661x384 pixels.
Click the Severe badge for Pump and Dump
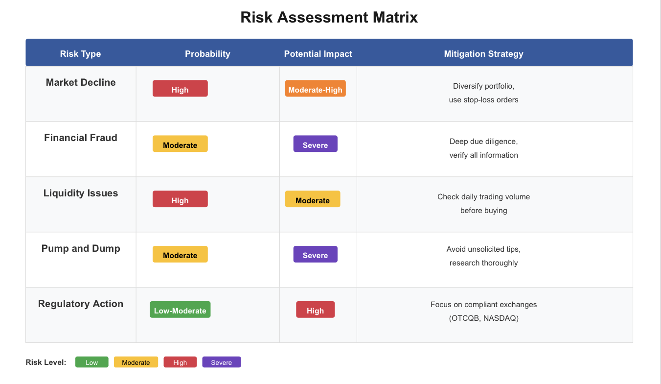316,254
